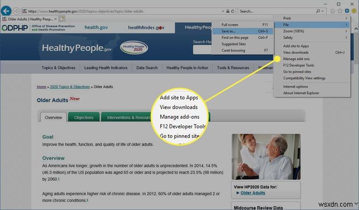
Task: Open the File submenu
Action: click(x=312, y=25)
